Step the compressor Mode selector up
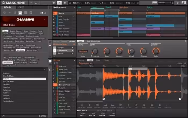Screen dimensions: 188x118 point(83,49)
